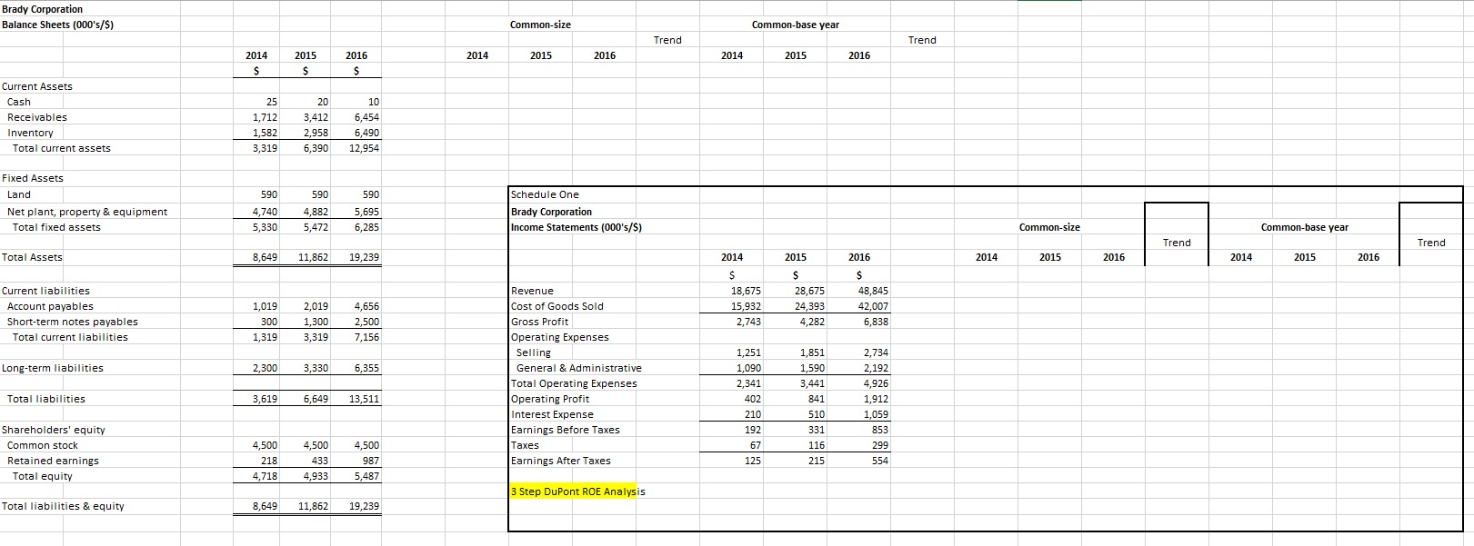Screen dimensions: 1474x546
Task: Select Income Statements (000's/$) heading
Action: [577, 227]
